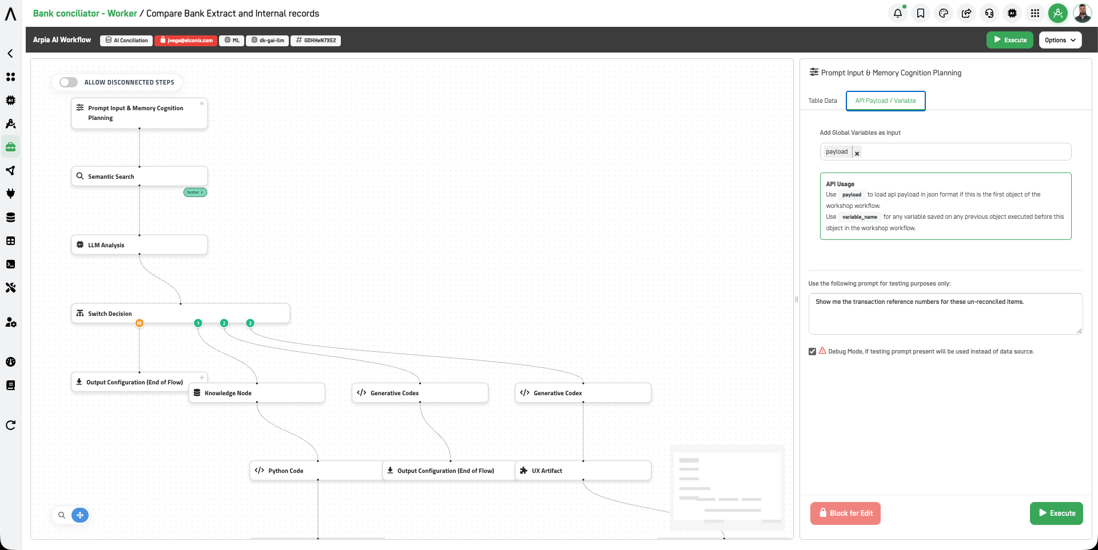The width and height of the screenshot is (1098, 550).
Task: Click the AI chip icon in the header
Action: click(x=1012, y=13)
